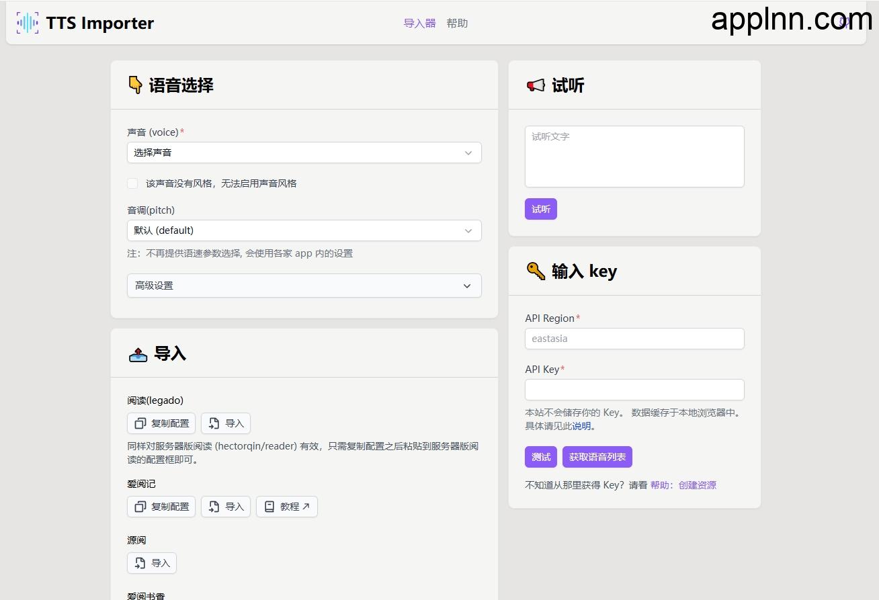This screenshot has height=600, width=879.
Task: Click 导入 under 爱阅记
Action: (226, 507)
